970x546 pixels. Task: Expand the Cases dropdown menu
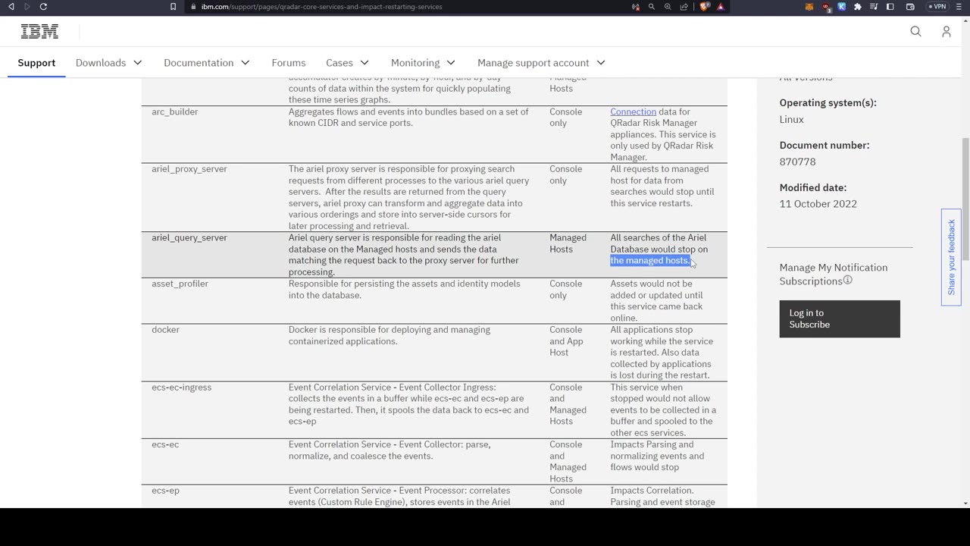coord(347,63)
